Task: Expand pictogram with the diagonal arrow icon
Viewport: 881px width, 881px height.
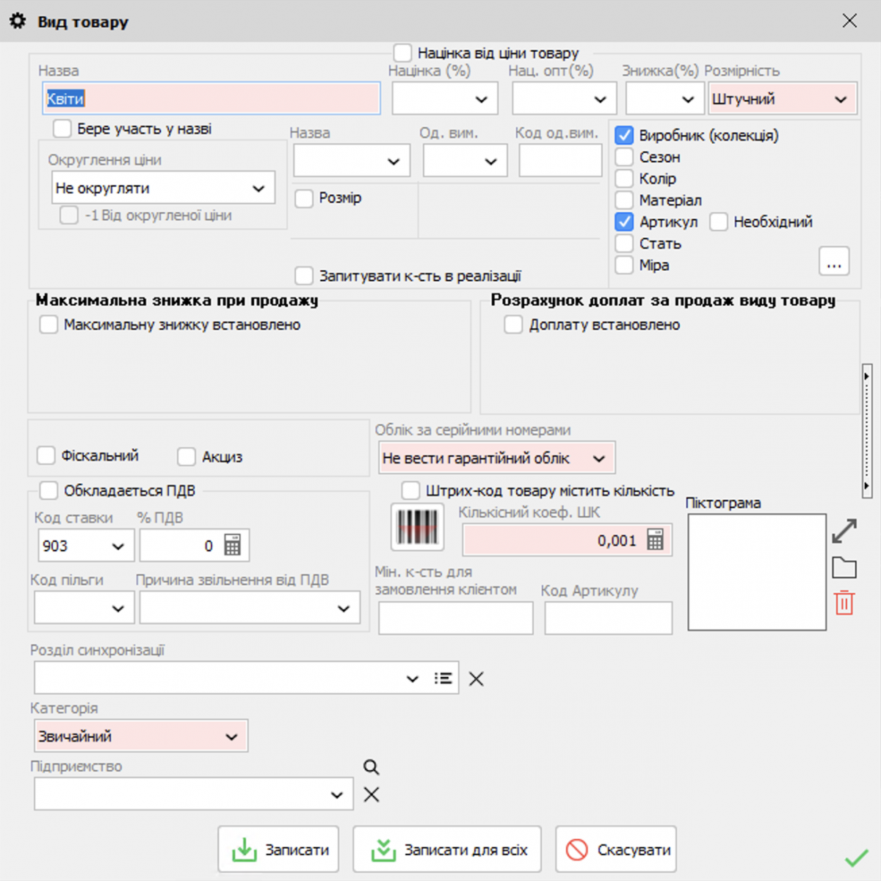Action: coord(844,530)
